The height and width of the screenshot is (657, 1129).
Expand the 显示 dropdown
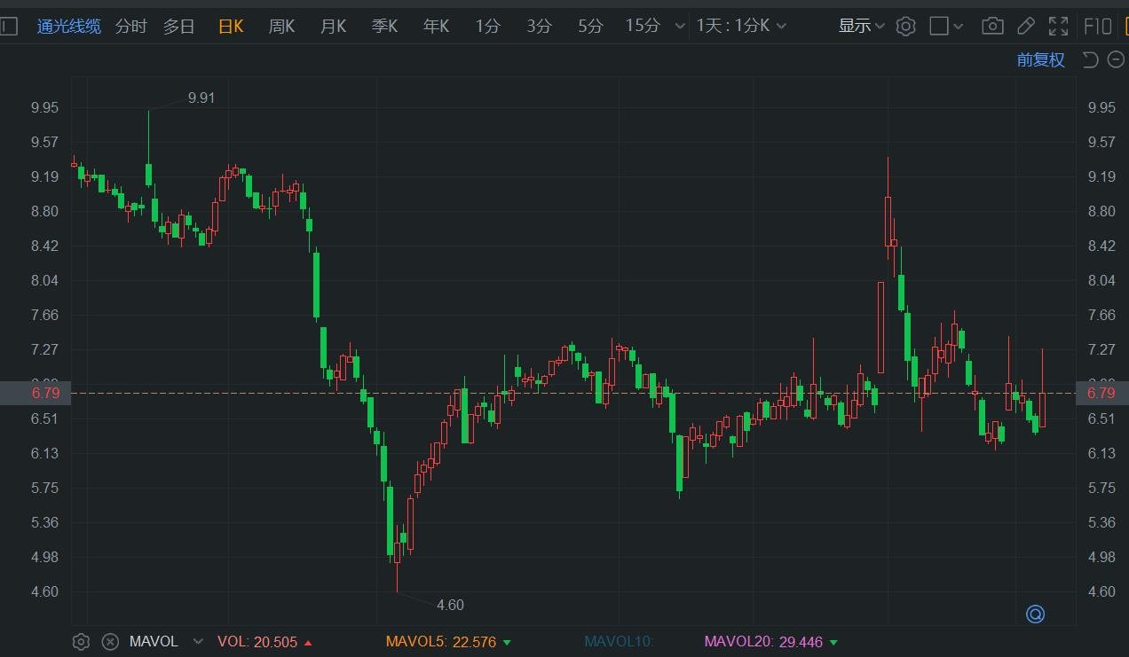tap(861, 26)
